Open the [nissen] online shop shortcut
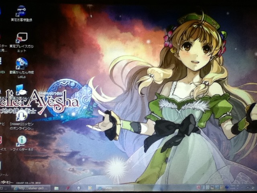 (x=21, y=116)
